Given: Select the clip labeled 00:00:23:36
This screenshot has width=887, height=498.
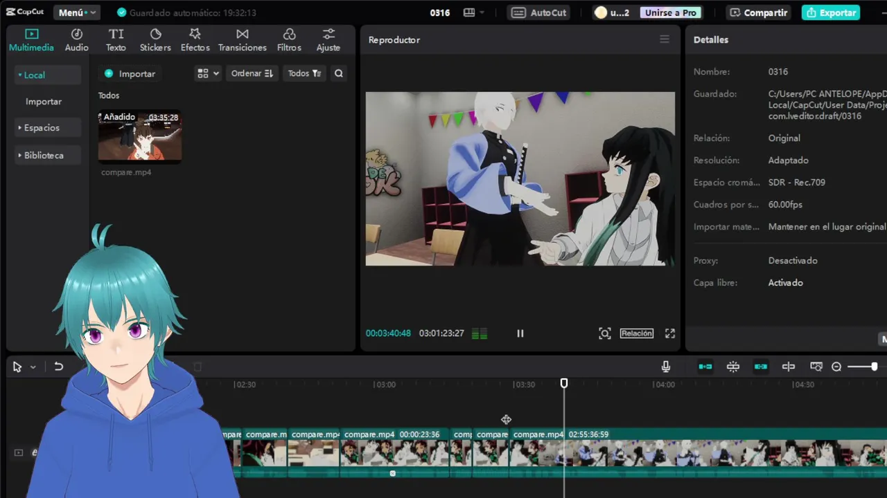Looking at the screenshot, I should click(x=395, y=454).
